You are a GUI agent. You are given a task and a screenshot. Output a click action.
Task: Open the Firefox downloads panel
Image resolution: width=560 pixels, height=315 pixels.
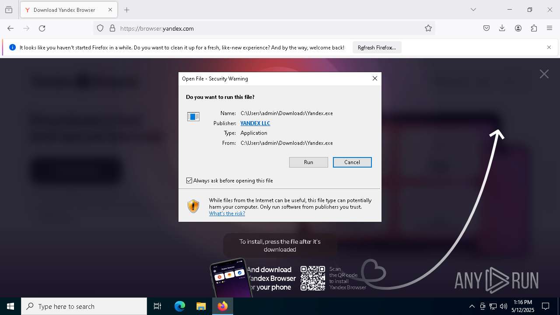pos(502,28)
